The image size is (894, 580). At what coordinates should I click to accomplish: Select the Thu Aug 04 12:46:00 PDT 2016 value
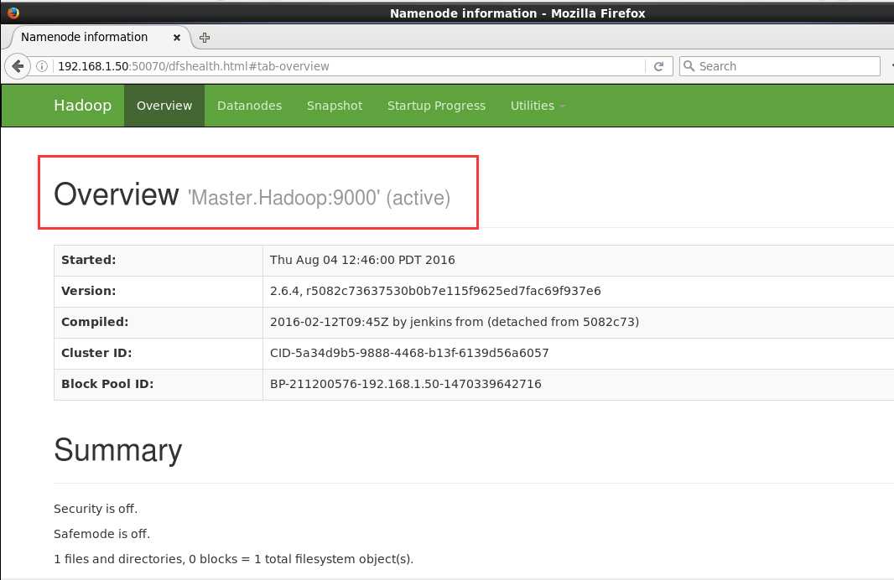coord(362,260)
